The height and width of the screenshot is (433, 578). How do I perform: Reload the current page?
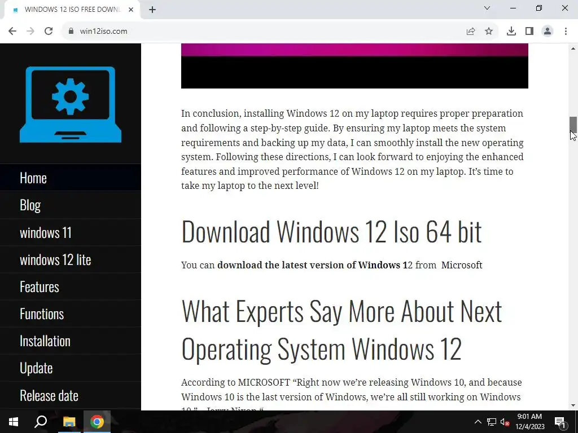coord(49,32)
